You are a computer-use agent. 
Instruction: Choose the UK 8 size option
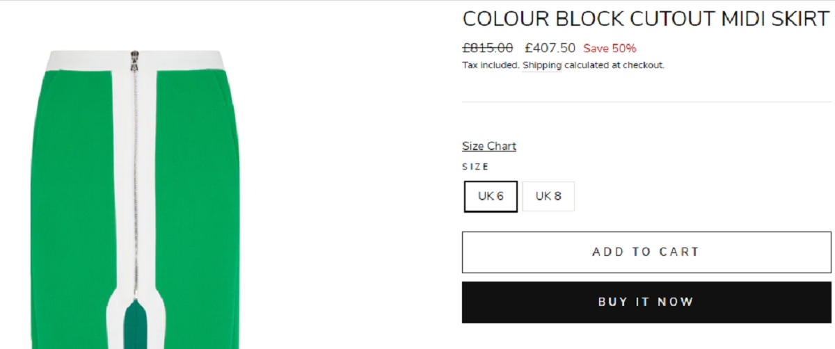(548, 196)
